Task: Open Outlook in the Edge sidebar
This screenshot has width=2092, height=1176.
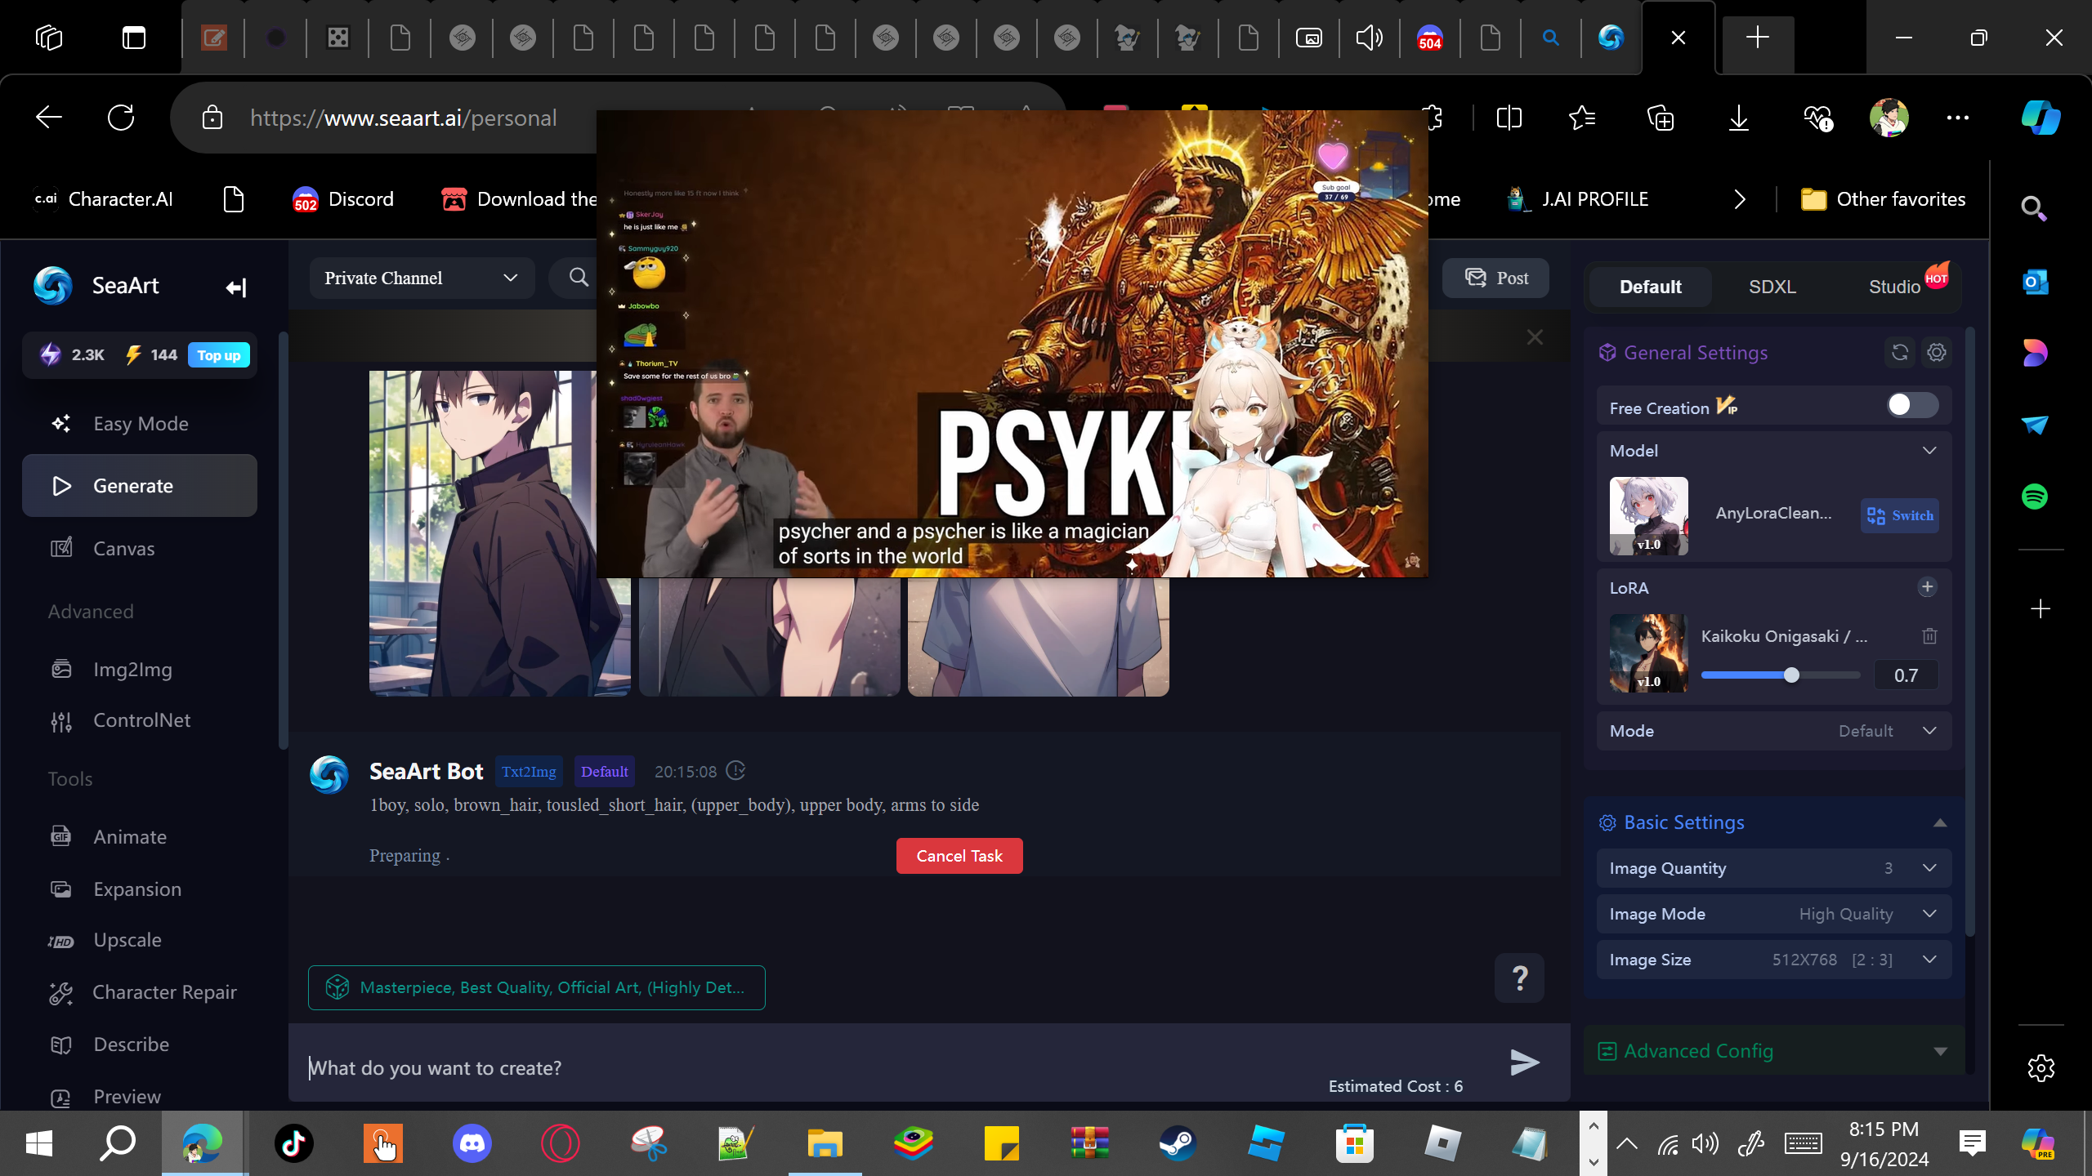Action: pyautogui.click(x=2034, y=283)
